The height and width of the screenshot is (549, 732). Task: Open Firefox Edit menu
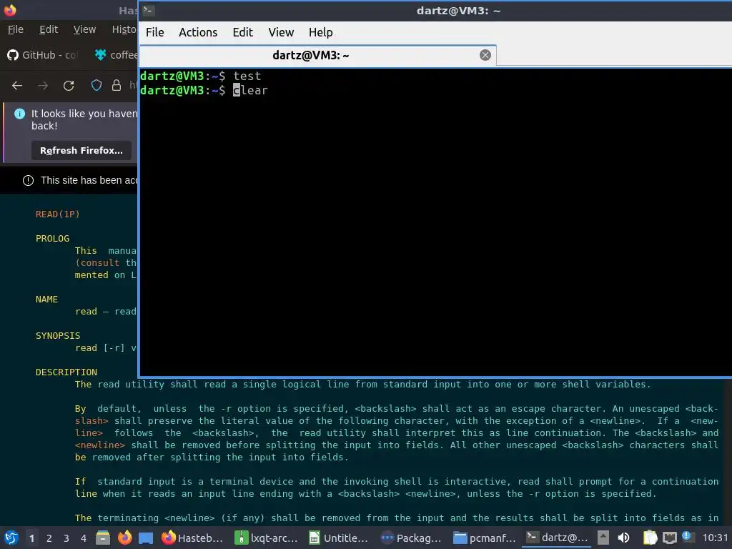tap(49, 29)
